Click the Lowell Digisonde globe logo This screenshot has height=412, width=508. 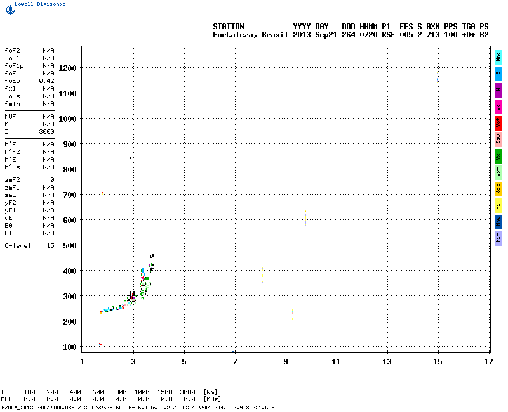pyautogui.click(x=10, y=10)
